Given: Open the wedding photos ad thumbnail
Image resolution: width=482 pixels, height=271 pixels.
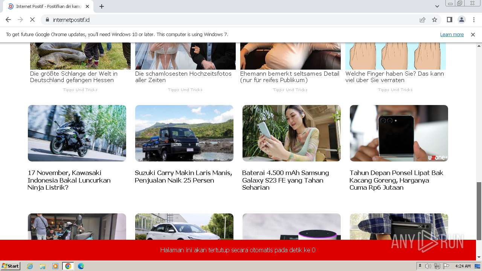Looking at the screenshot, I should (185, 56).
